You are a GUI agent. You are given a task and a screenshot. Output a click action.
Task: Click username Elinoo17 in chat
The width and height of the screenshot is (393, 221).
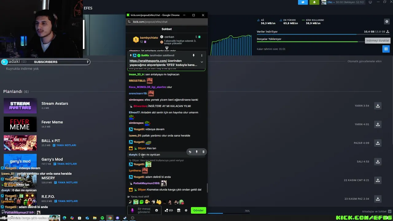(134, 112)
